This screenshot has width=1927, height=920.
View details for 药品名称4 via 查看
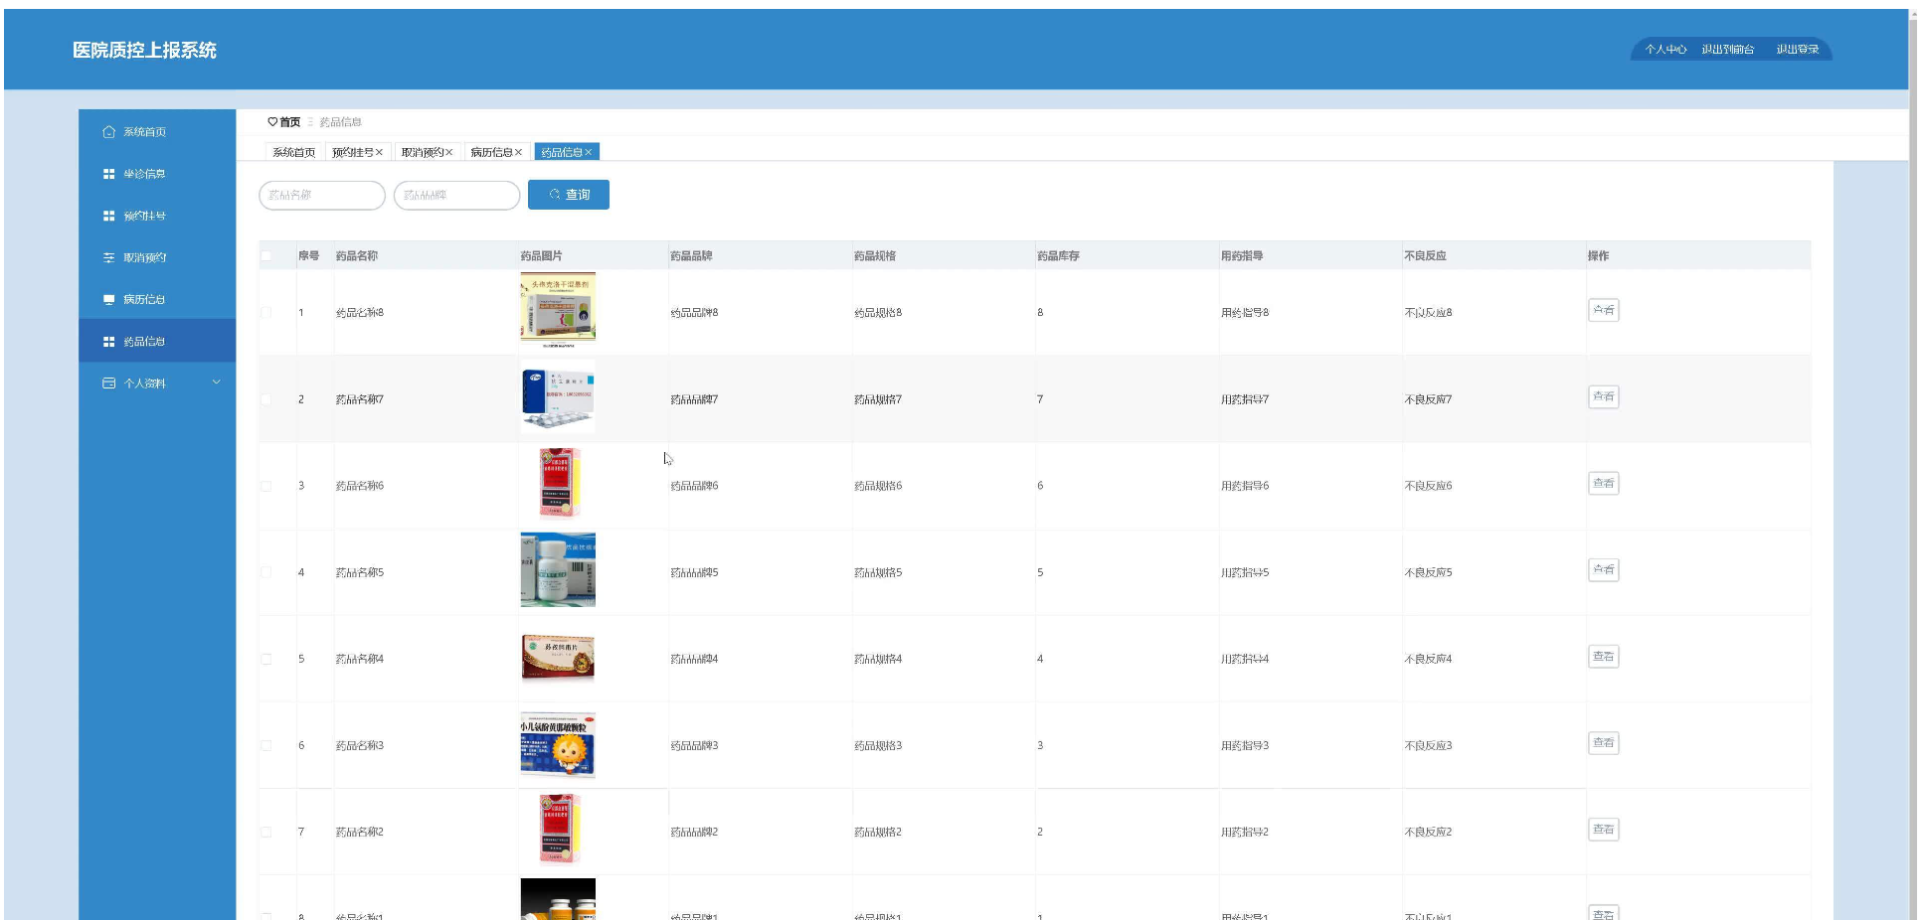tap(1603, 656)
